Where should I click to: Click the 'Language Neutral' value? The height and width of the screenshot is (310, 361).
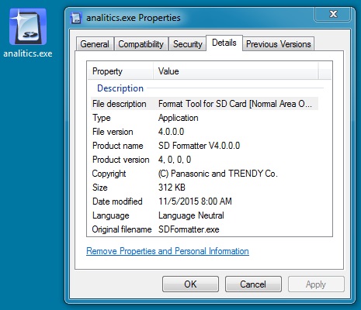click(x=191, y=215)
